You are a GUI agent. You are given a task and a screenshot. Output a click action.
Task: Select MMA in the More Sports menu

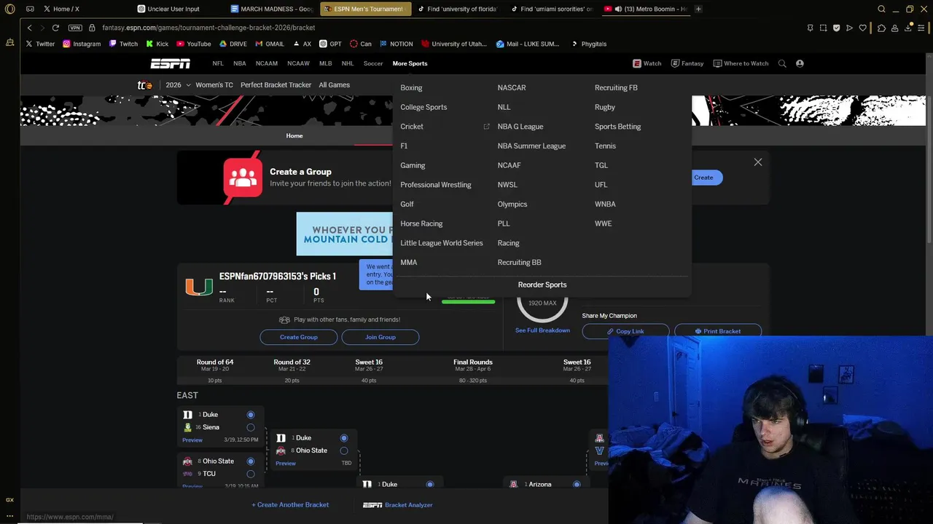pos(409,263)
